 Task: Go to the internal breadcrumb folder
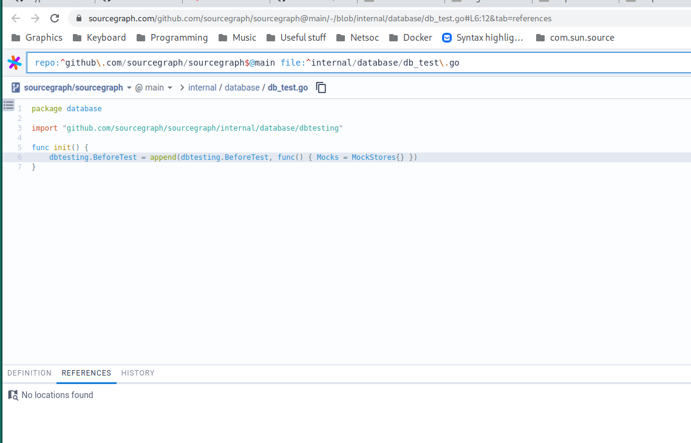202,88
